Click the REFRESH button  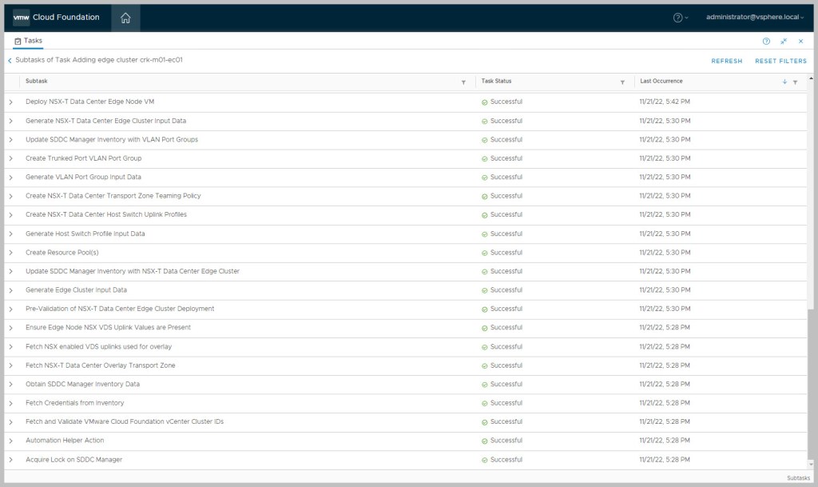(x=726, y=61)
